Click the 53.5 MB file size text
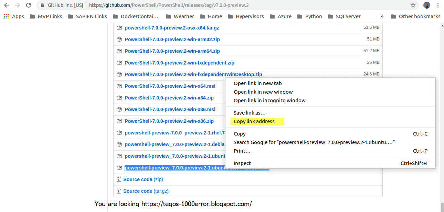The height and width of the screenshot is (212, 444). point(371,27)
